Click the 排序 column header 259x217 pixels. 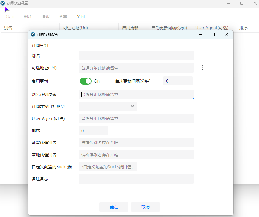point(244,28)
